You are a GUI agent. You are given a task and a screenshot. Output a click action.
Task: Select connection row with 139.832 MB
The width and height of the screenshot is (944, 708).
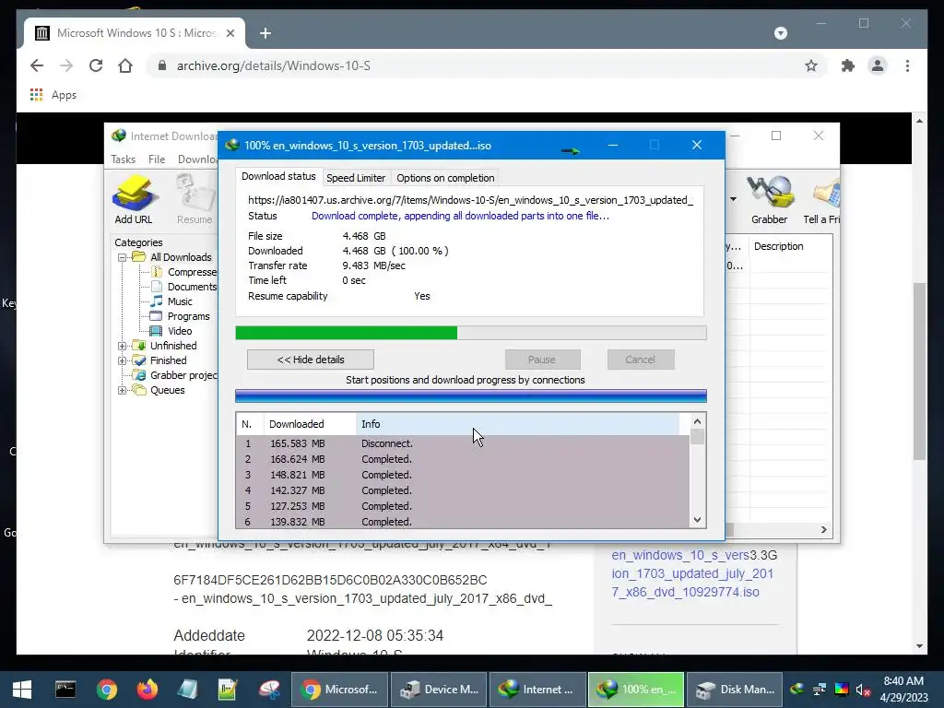click(463, 522)
